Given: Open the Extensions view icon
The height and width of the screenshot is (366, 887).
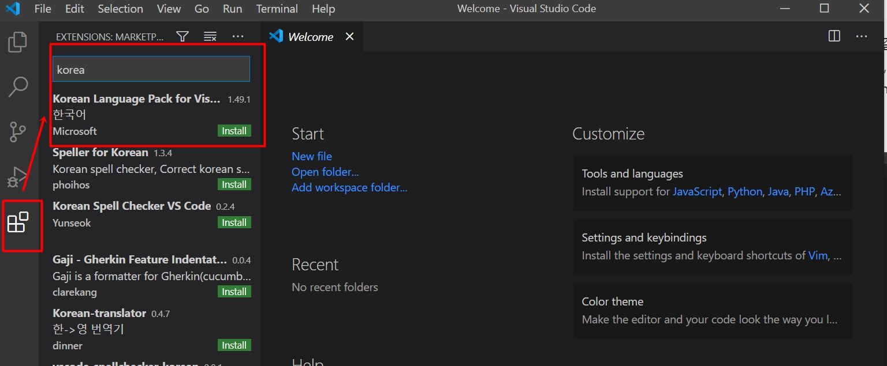Looking at the screenshot, I should (17, 222).
